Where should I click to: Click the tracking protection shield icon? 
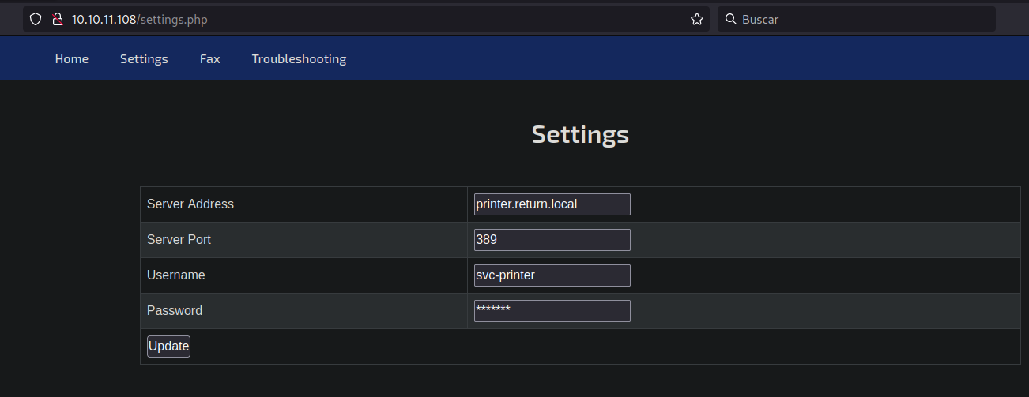coord(36,20)
